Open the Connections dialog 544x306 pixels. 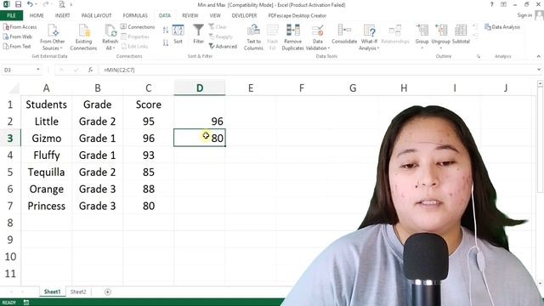[138, 27]
